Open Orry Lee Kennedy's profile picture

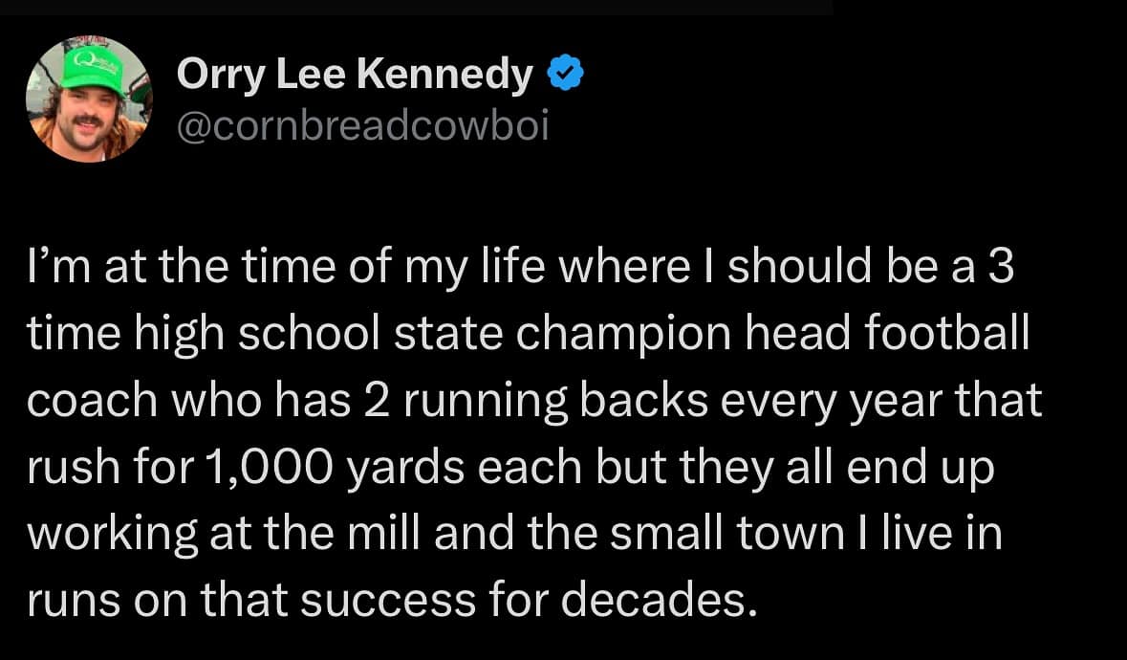click(89, 99)
